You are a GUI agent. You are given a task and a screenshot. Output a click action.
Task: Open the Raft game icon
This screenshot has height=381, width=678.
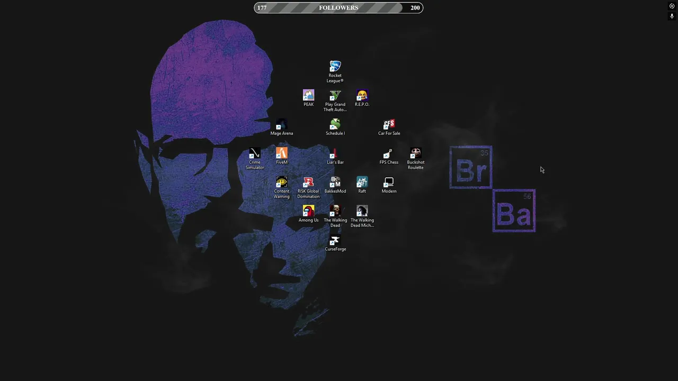pyautogui.click(x=362, y=185)
